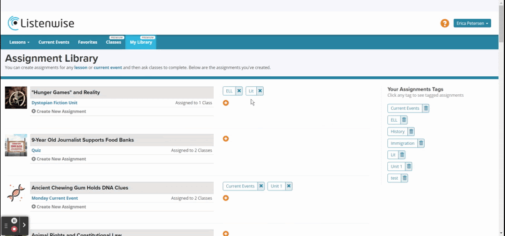Open the DNA chewing gum thumbnail
The width and height of the screenshot is (505, 236).
[16, 193]
